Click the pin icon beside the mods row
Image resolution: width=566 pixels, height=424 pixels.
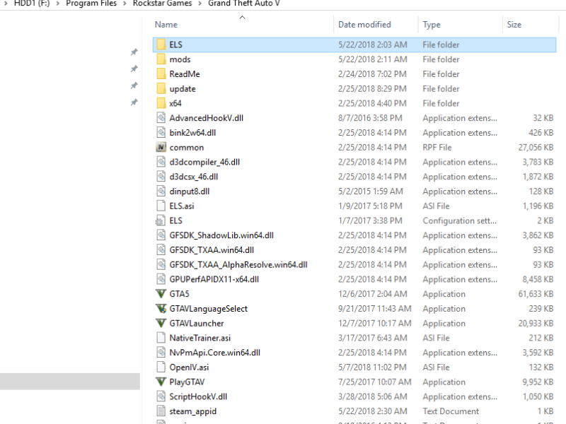click(x=134, y=69)
